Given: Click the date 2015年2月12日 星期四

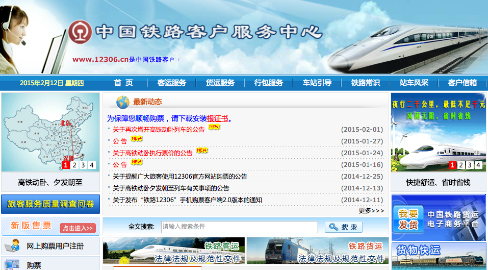Looking at the screenshot, I should click(52, 83).
